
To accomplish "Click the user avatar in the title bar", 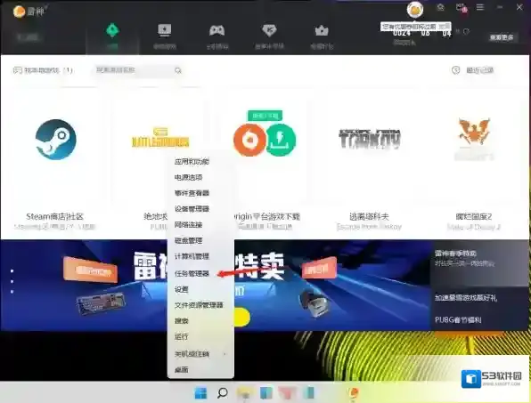I will point(415,9).
